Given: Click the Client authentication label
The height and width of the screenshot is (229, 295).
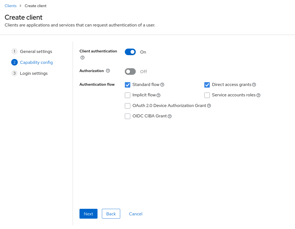Looking at the screenshot, I should (x=98, y=51).
